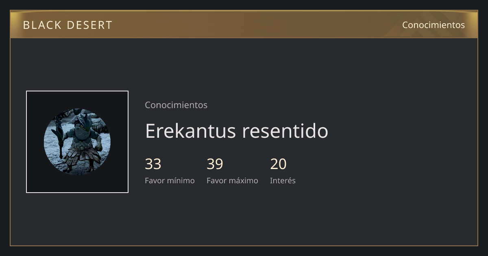Click the Interés label

pos(283,180)
